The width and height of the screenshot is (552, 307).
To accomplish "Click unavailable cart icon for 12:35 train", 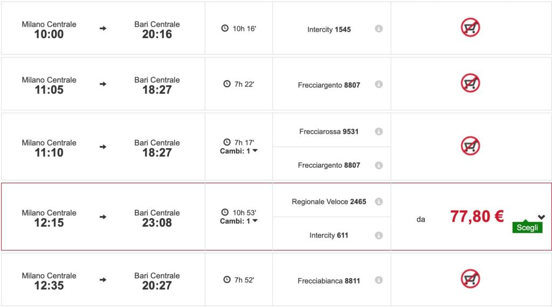I will (470, 278).
